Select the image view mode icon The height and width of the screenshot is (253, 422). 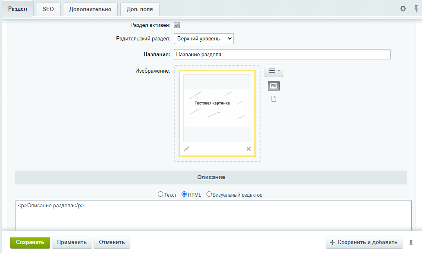pos(274,86)
